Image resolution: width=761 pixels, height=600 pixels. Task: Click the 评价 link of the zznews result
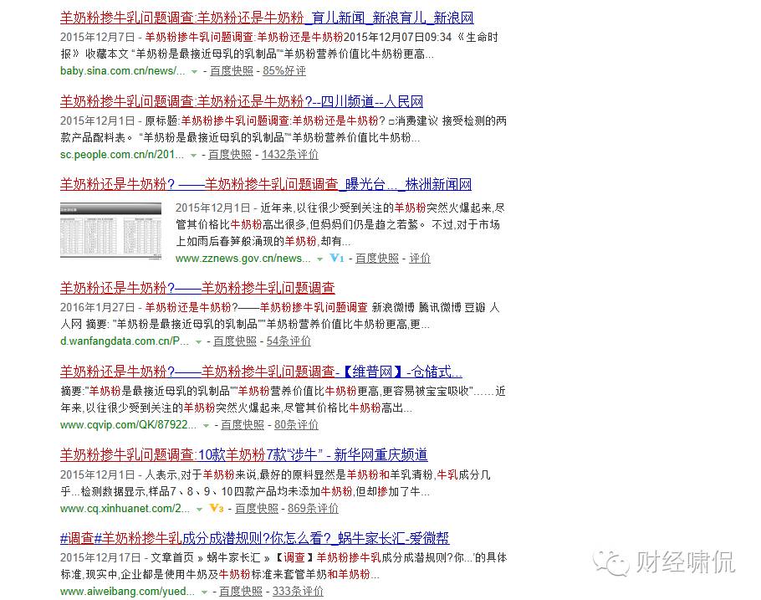[x=420, y=259]
